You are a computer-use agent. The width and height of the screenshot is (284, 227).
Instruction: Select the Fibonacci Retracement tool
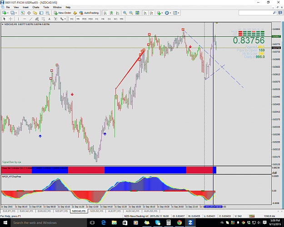click(43, 19)
